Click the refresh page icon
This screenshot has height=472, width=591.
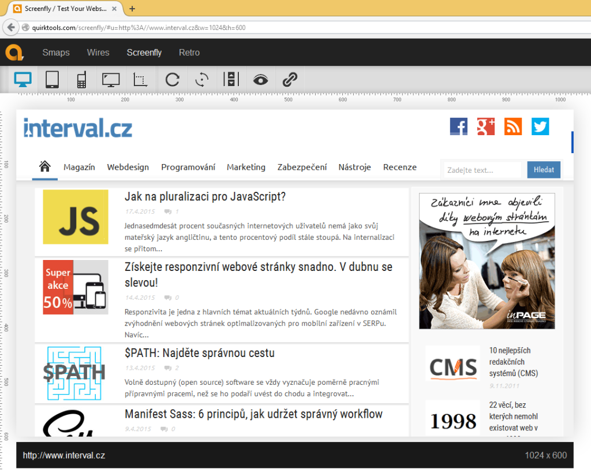[172, 80]
